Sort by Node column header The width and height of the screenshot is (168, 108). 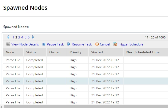pos(13,52)
